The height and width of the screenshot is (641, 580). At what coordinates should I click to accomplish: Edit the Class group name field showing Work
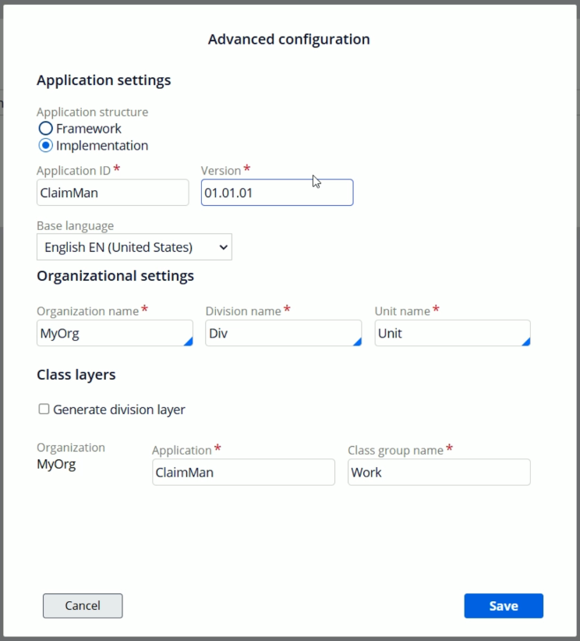439,472
